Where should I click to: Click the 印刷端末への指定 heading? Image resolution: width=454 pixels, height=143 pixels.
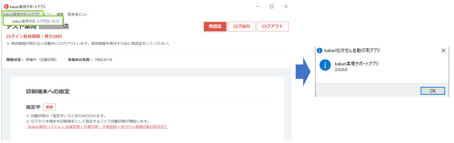(48, 91)
